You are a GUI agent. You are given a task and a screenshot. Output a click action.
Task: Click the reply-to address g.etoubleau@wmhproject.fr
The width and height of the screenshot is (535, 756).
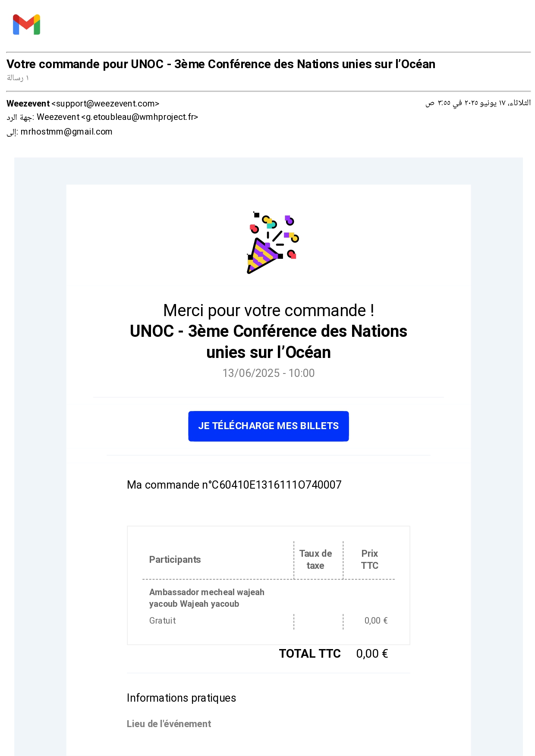139,117
